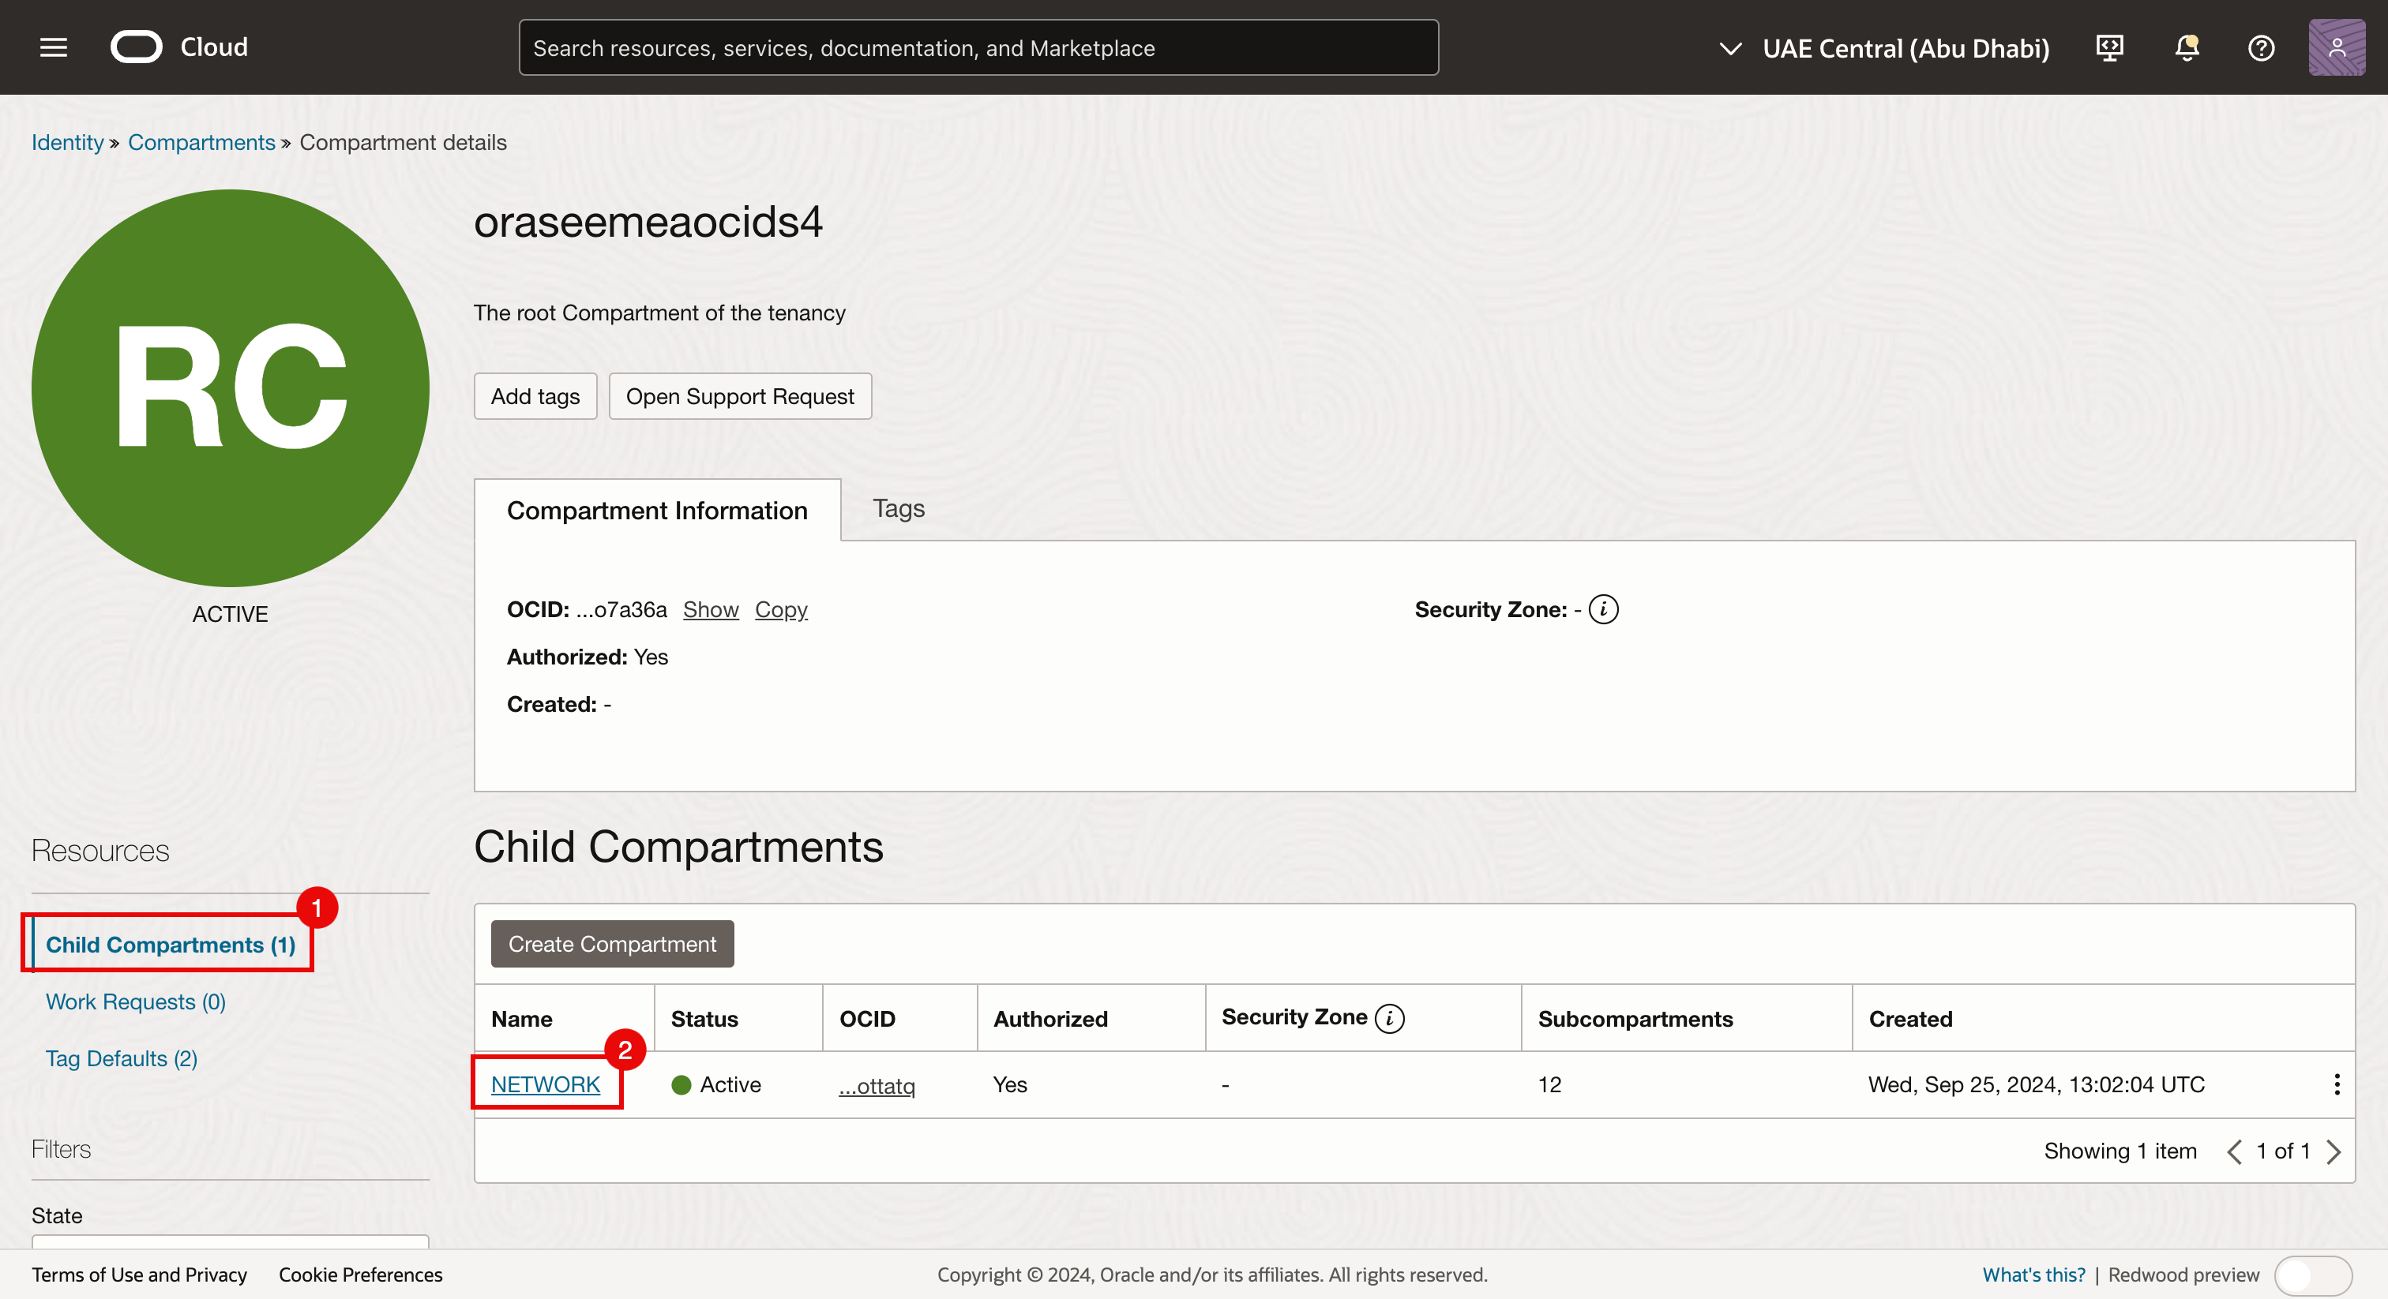Open the Cloud Shell developer tools icon
Screen dimensions: 2388x1299
(2109, 47)
